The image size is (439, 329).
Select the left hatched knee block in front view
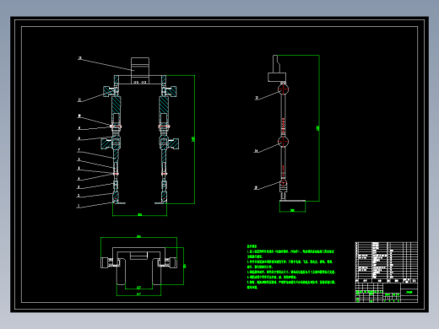[x=107, y=143]
